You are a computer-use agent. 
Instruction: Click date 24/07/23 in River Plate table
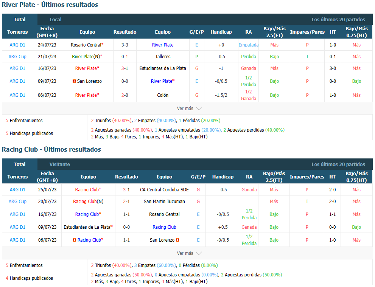click(47, 45)
